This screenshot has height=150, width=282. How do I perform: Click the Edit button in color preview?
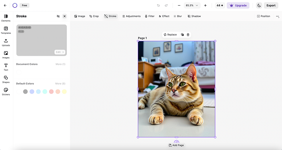pyautogui.click(x=60, y=52)
